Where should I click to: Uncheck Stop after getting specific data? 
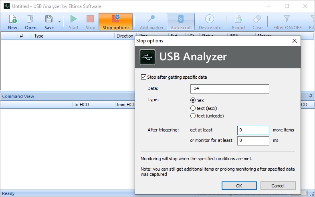click(x=143, y=77)
